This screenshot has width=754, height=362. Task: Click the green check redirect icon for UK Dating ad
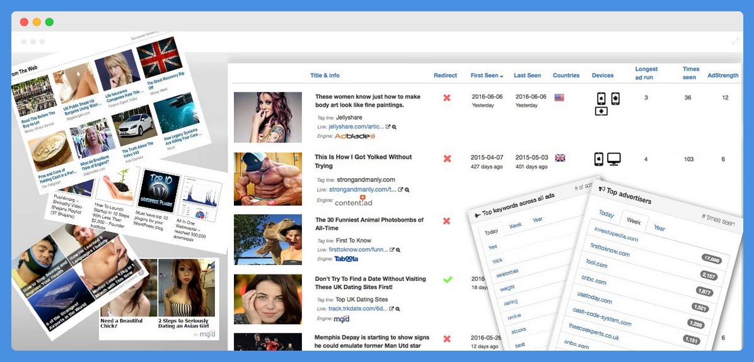click(448, 280)
